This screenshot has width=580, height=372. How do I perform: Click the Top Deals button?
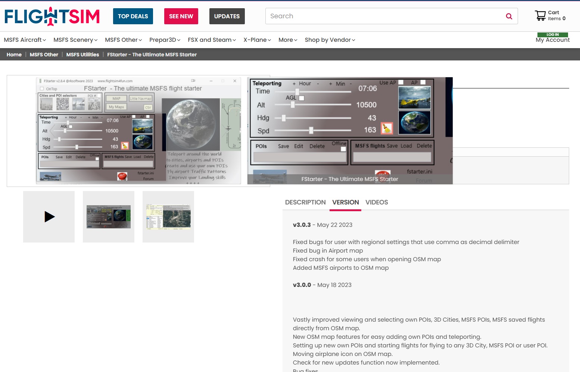pos(133,16)
